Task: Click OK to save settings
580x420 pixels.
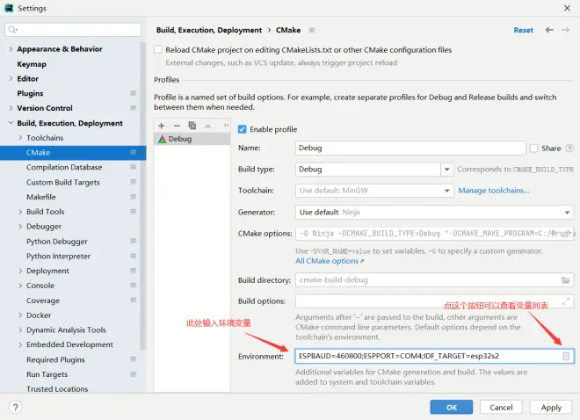Action: coord(452,407)
